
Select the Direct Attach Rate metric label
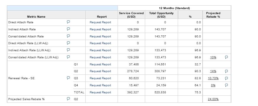[x=21, y=22]
